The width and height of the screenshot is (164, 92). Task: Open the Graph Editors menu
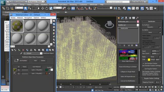pyautogui.click(x=63, y=5)
